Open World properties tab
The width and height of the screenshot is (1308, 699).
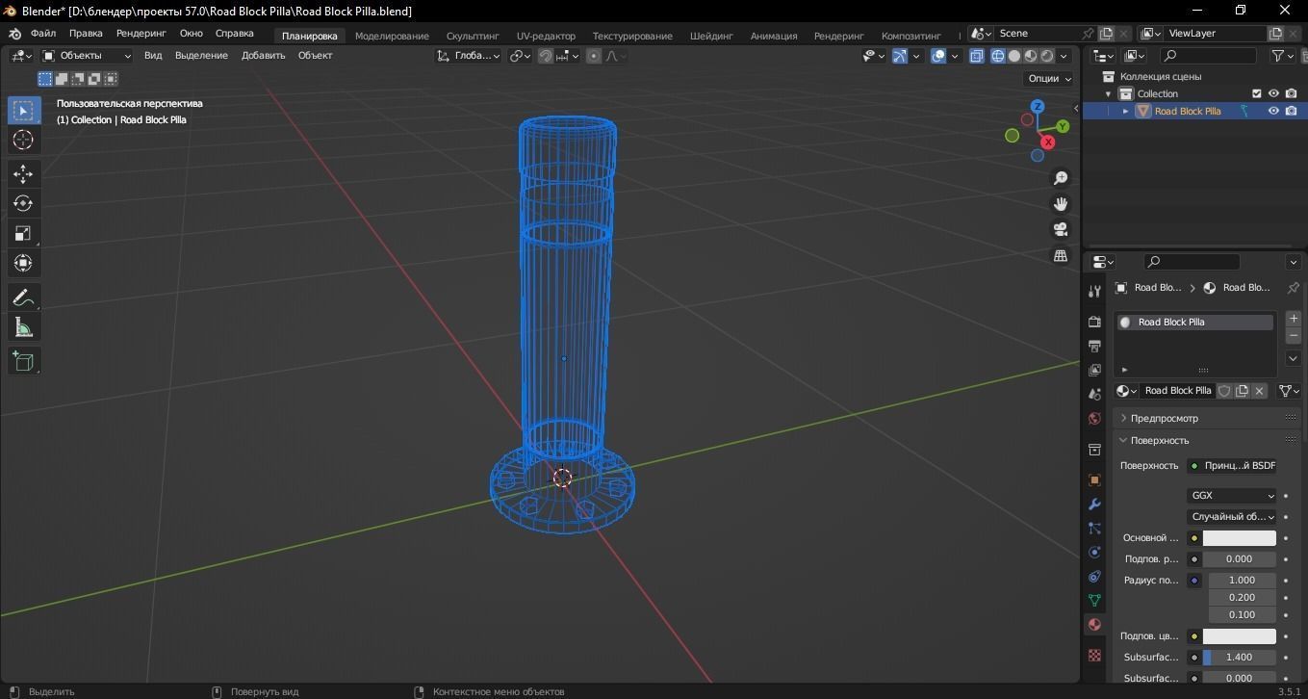coord(1094,418)
